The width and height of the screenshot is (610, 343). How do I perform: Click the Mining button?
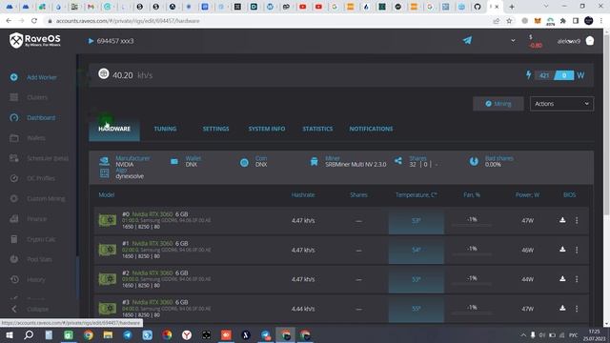point(498,104)
